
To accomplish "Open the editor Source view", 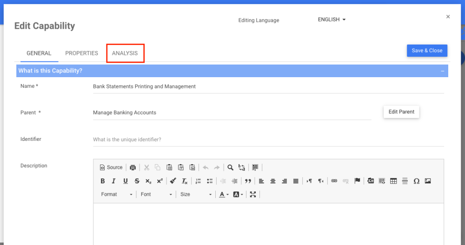I will (111, 167).
